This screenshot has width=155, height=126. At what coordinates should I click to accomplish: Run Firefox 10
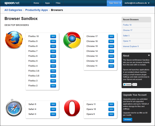[53, 37]
